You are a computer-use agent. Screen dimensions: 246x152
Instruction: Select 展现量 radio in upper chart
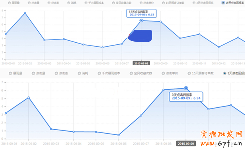10,3
